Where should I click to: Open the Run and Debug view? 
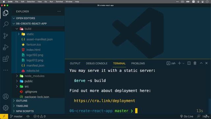[x=6, y=47]
